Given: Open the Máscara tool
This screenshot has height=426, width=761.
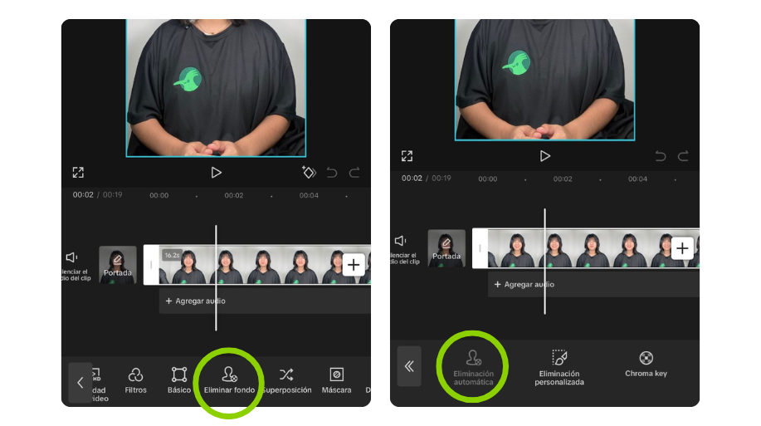Looking at the screenshot, I should pyautogui.click(x=336, y=379).
